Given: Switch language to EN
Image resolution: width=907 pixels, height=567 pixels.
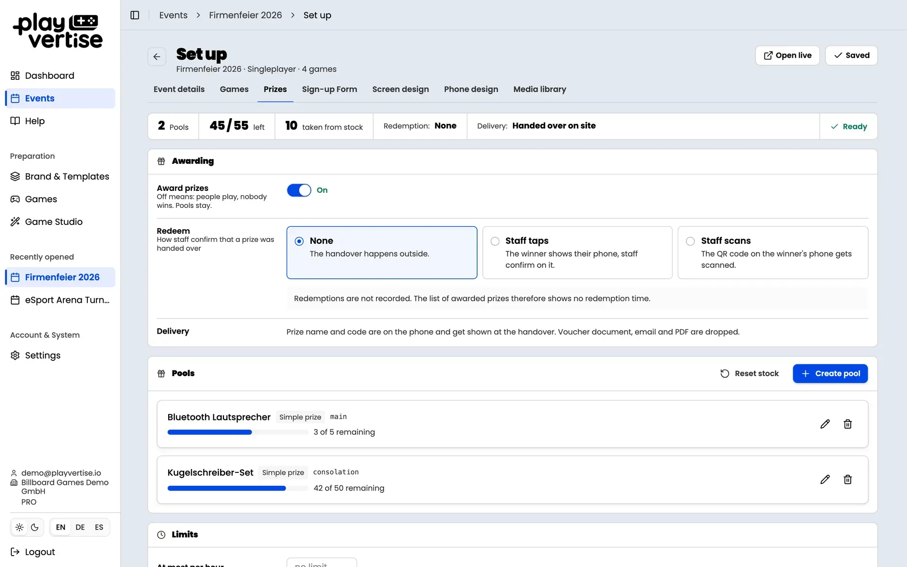Looking at the screenshot, I should [60, 527].
